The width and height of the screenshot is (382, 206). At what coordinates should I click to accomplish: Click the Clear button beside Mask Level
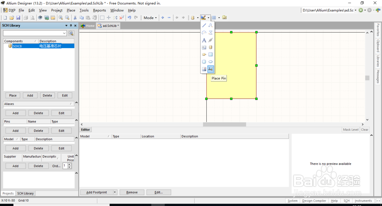pos(365,130)
